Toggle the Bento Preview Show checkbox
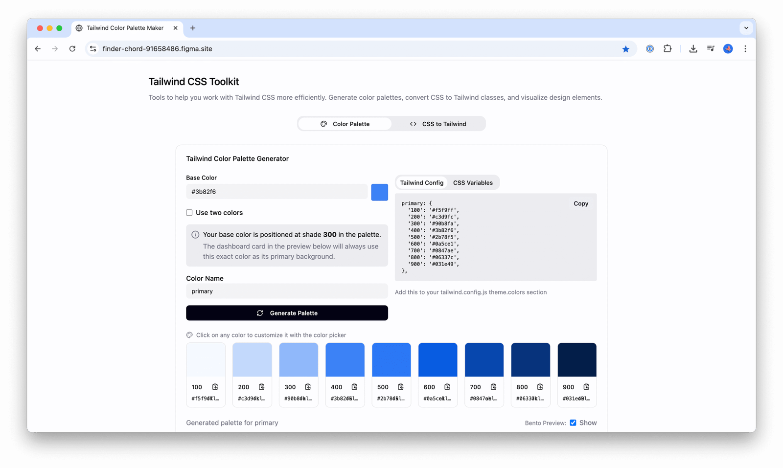Screen dimensions: 783x468 573,423
